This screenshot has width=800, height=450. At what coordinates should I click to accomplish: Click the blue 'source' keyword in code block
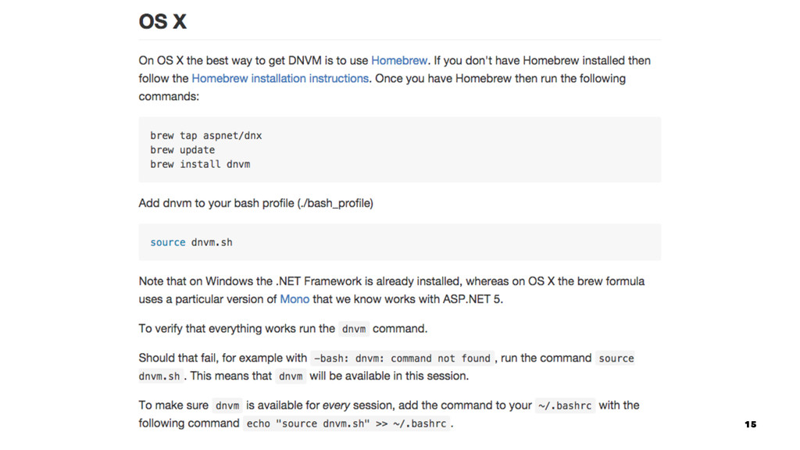pyautogui.click(x=167, y=242)
